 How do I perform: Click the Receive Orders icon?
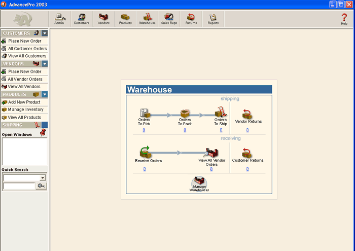tap(145, 152)
